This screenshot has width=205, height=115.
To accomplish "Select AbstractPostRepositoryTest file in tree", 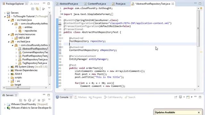I will [x=35, y=49].
